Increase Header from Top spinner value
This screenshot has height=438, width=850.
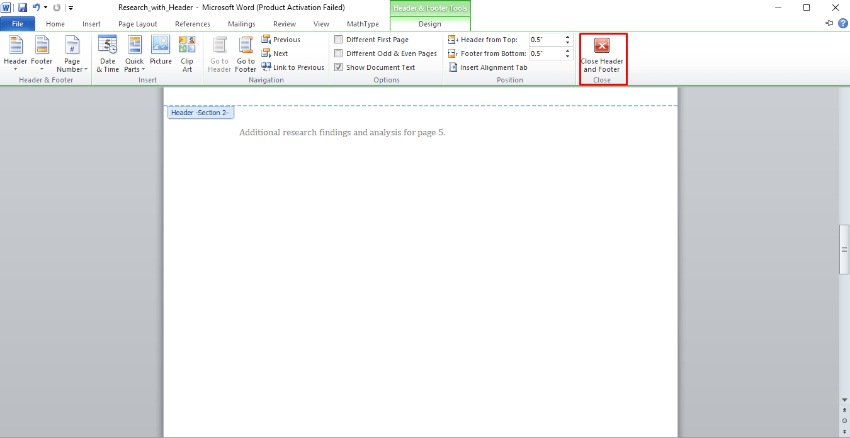pos(568,36)
